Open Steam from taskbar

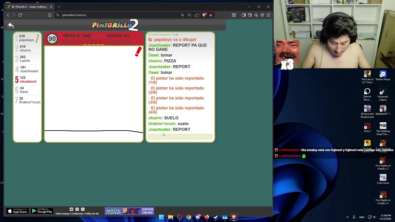coord(216,217)
